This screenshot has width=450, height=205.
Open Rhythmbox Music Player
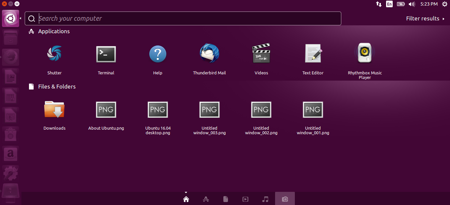(365, 53)
